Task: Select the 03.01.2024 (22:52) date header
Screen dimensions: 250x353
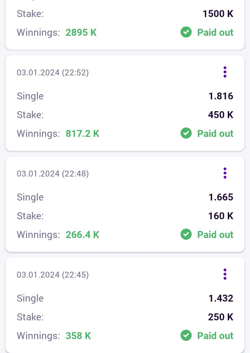Action: point(53,73)
